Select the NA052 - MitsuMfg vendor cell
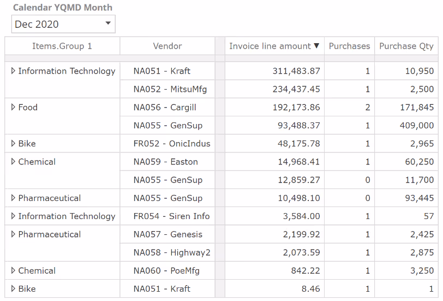 pos(170,89)
